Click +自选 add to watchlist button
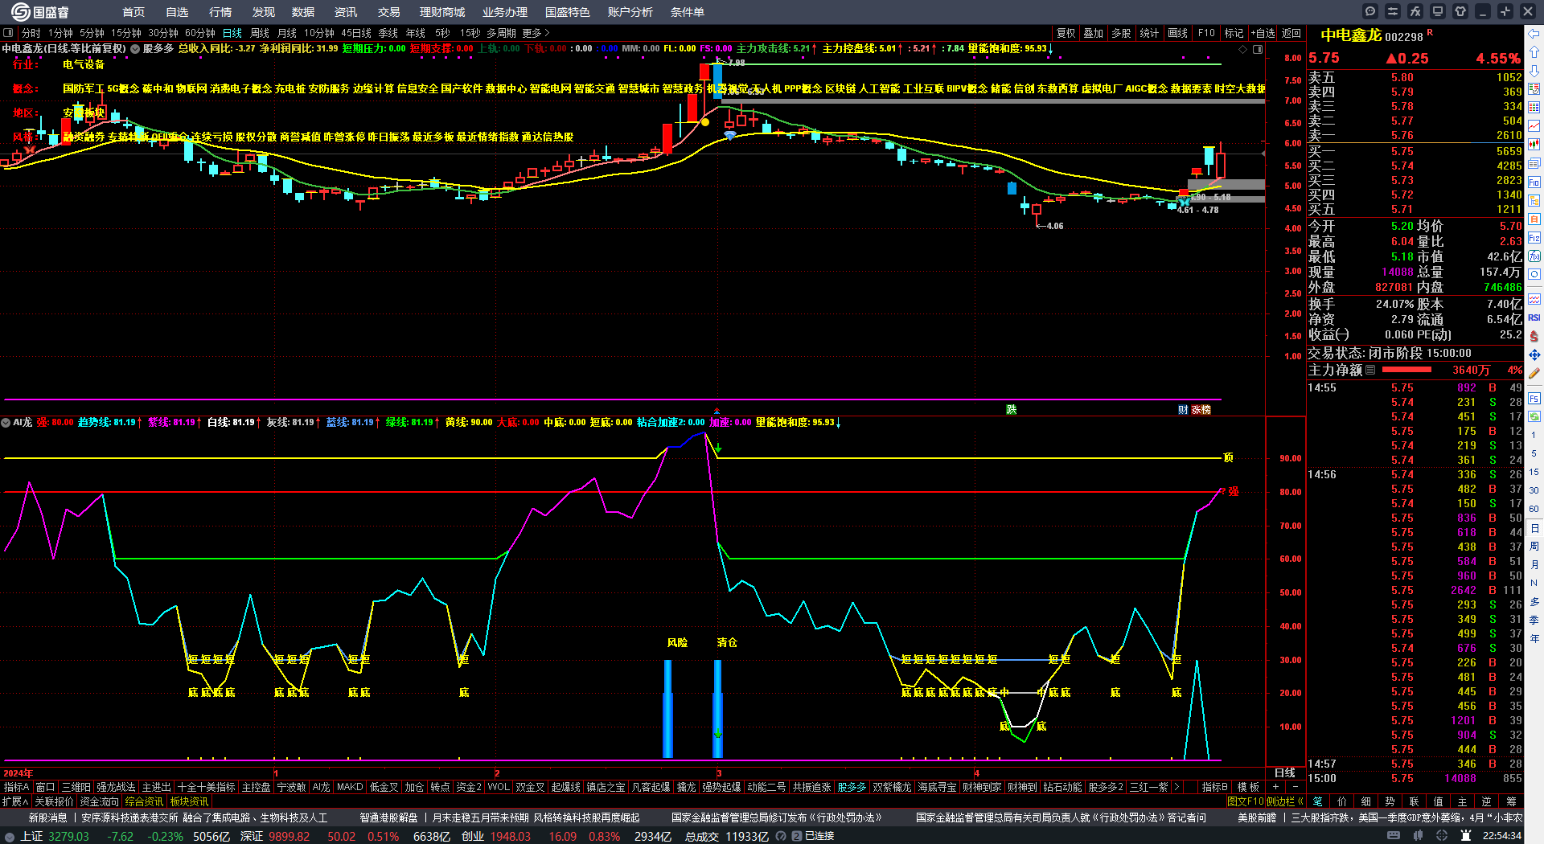 pos(1263,33)
